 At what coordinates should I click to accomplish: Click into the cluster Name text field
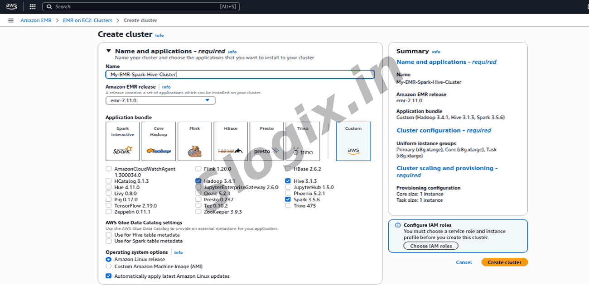240,75
